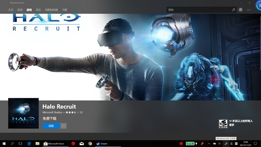Open the user account icon

point(241,10)
